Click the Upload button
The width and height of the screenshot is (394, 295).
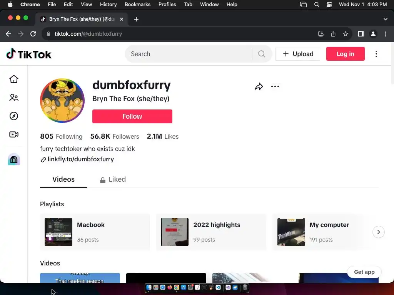pyautogui.click(x=298, y=54)
